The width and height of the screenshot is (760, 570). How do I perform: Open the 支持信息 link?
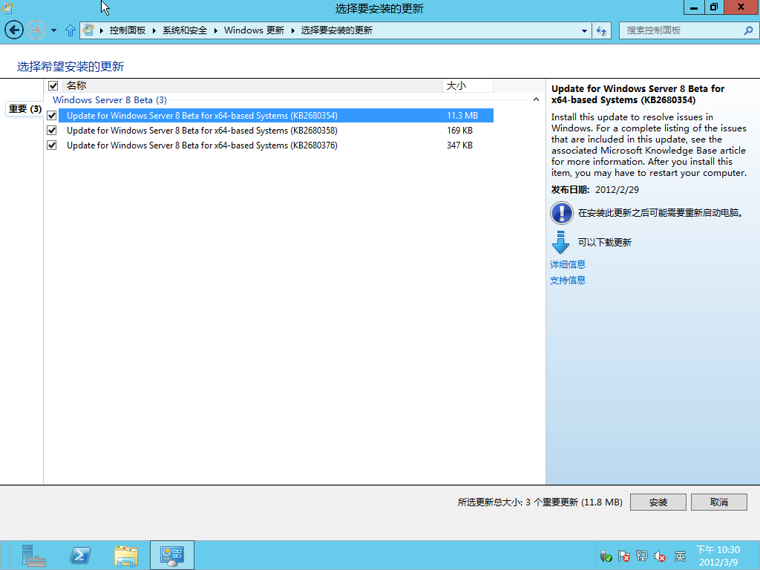(x=568, y=280)
